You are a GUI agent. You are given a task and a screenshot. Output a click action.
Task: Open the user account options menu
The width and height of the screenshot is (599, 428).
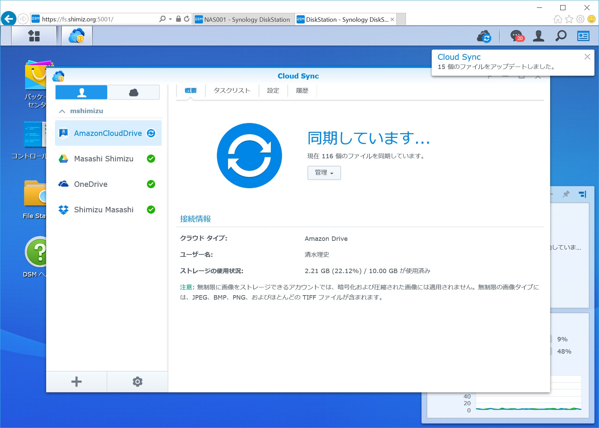(x=538, y=35)
